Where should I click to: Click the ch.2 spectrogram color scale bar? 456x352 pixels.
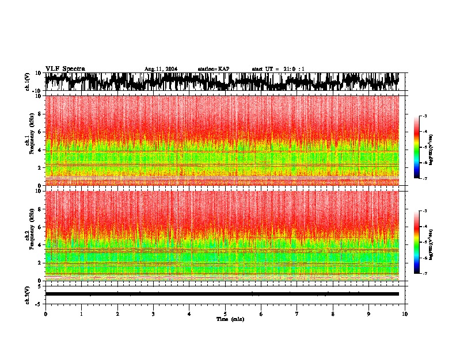coord(416,242)
